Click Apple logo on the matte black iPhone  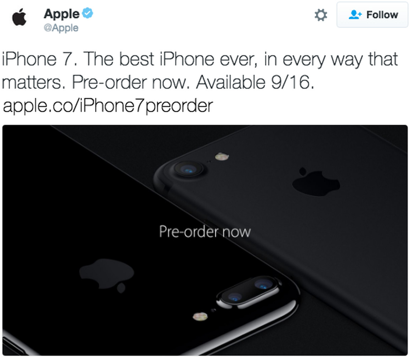pyautogui.click(x=316, y=181)
